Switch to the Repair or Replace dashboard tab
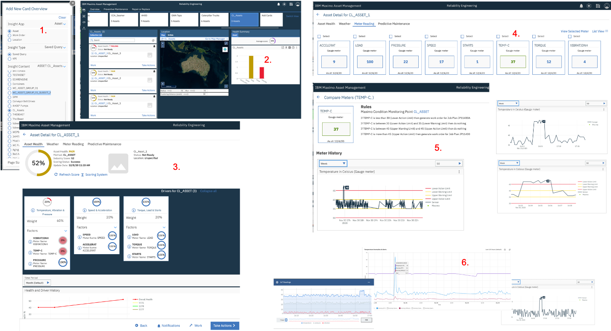Image resolution: width=611 pixels, height=331 pixels. (141, 9)
